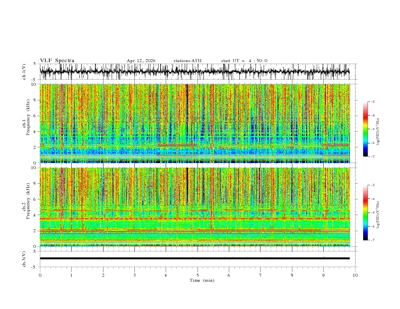Click the 6 tick on the time axis
Image resolution: width=400 pixels, height=309 pixels.
coord(229,275)
